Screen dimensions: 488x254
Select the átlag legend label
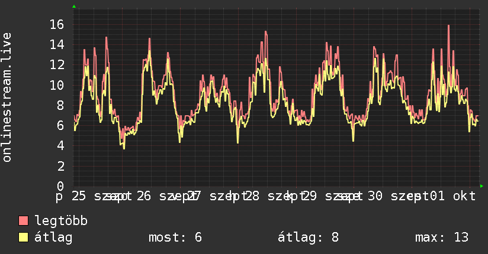(x=53, y=237)
